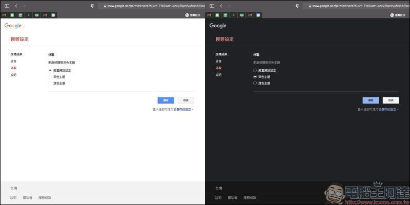Click blue 儲存 button on white page
The image size is (410, 205).
pos(166,100)
